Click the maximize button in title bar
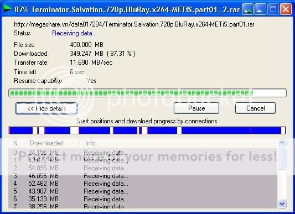The height and width of the screenshot is (214, 295). (273, 9)
